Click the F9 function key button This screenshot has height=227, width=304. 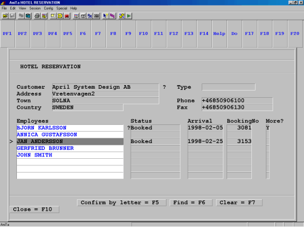[x=128, y=34]
